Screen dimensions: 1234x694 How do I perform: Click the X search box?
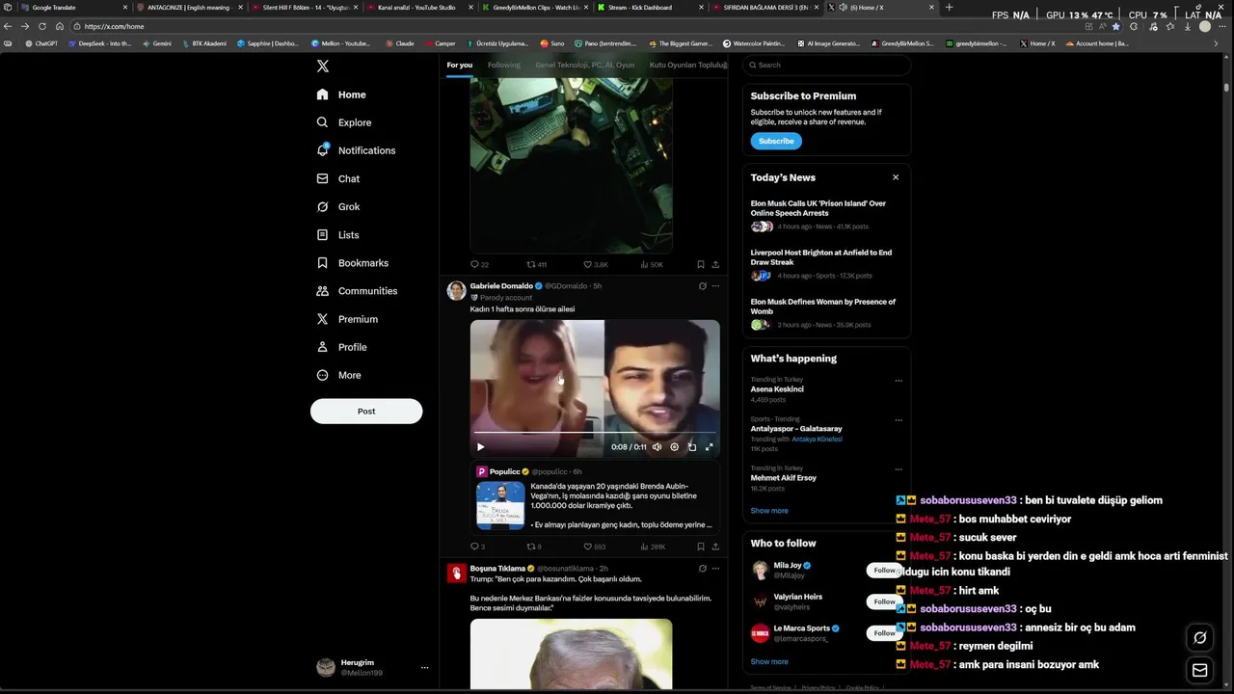(x=826, y=65)
